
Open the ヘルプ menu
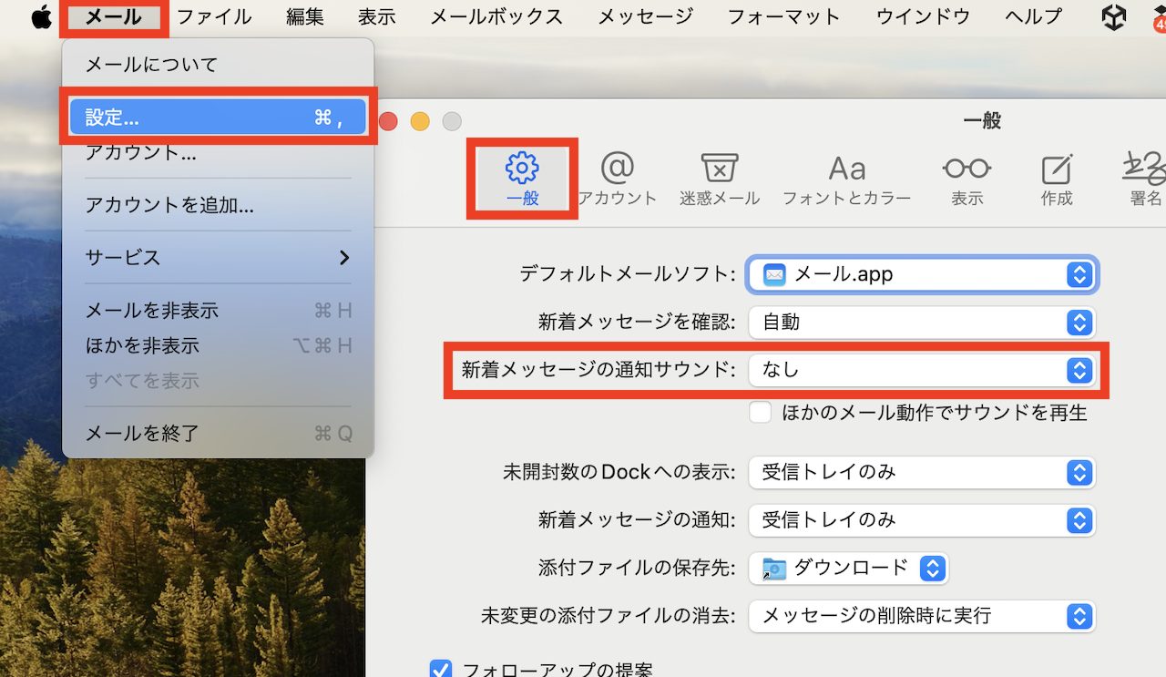pos(1034,16)
